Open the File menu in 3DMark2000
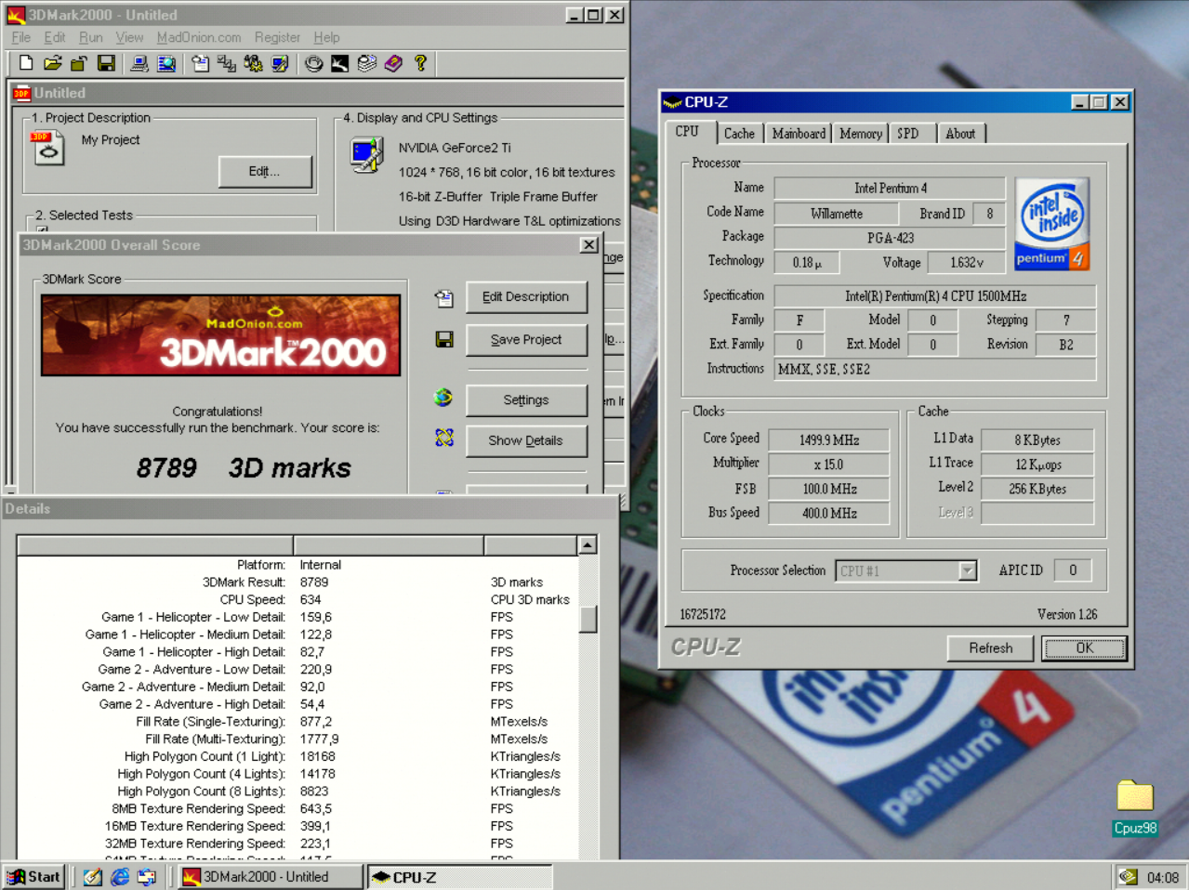 click(x=21, y=37)
